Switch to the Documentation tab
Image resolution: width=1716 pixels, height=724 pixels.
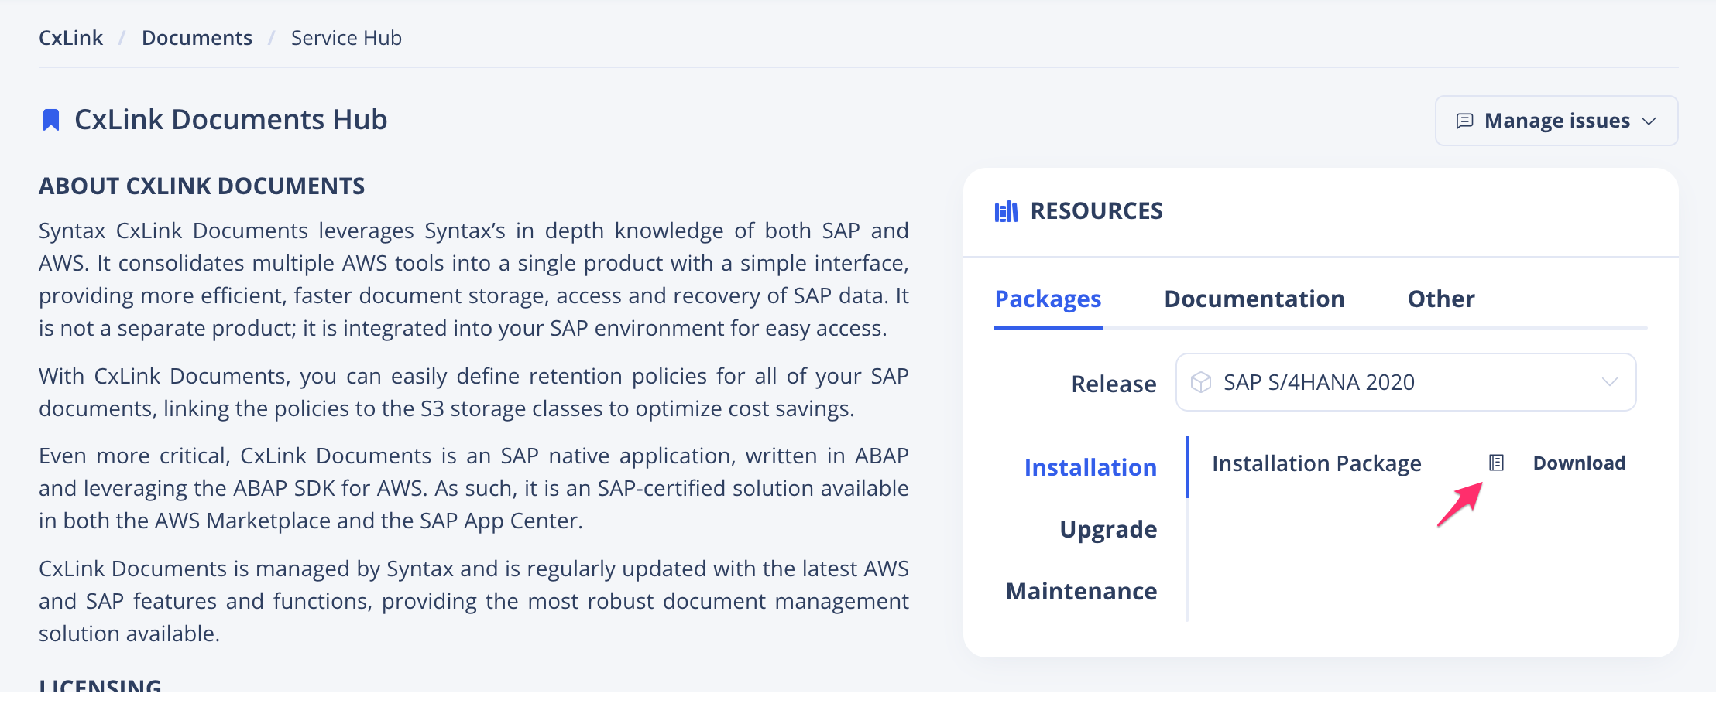pyautogui.click(x=1254, y=299)
